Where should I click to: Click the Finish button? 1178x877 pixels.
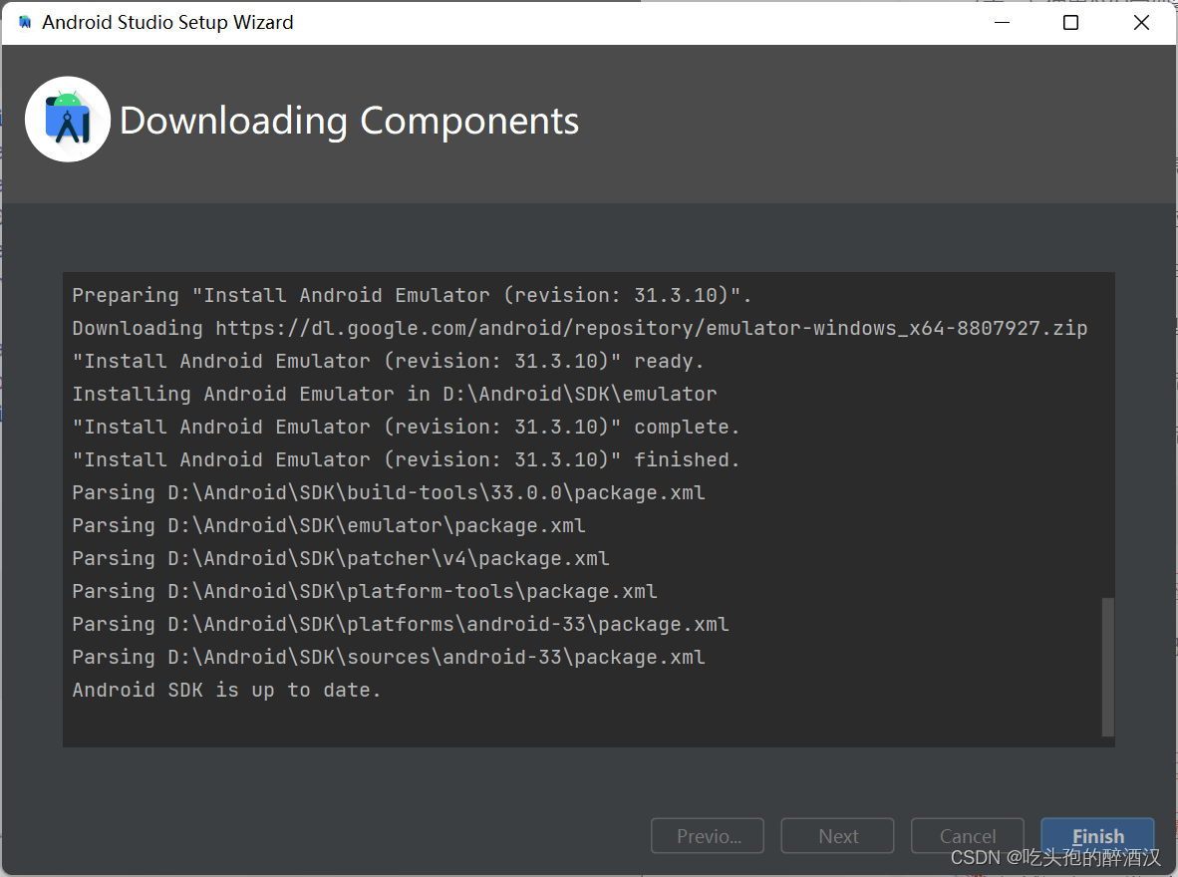pyautogui.click(x=1097, y=836)
